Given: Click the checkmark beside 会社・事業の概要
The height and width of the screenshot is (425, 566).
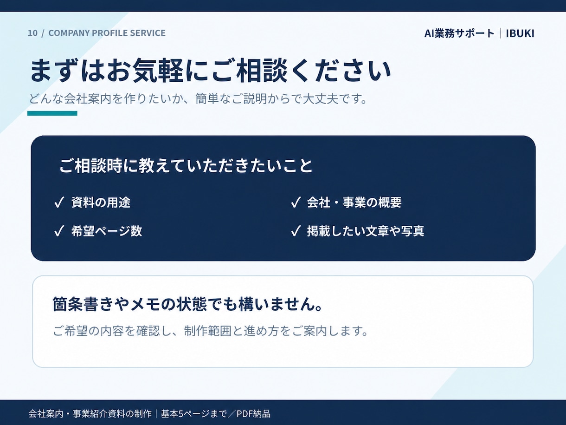Looking at the screenshot, I should (296, 203).
